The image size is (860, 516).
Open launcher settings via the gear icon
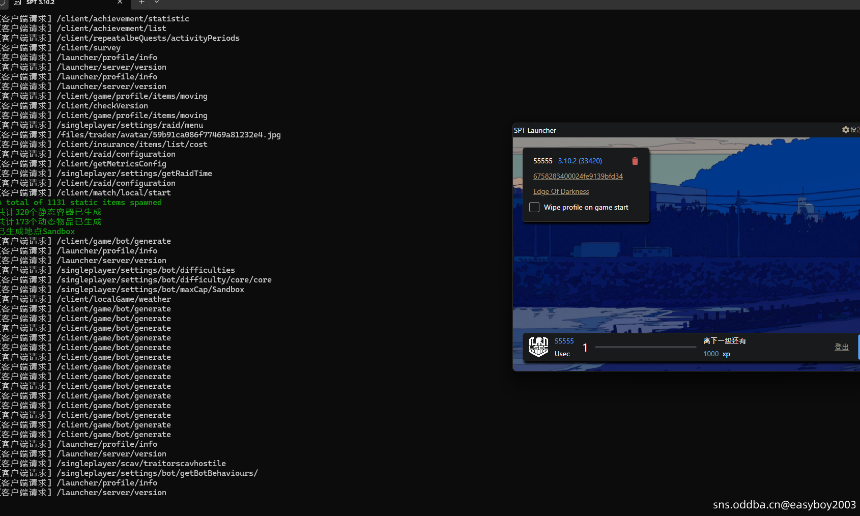846,130
